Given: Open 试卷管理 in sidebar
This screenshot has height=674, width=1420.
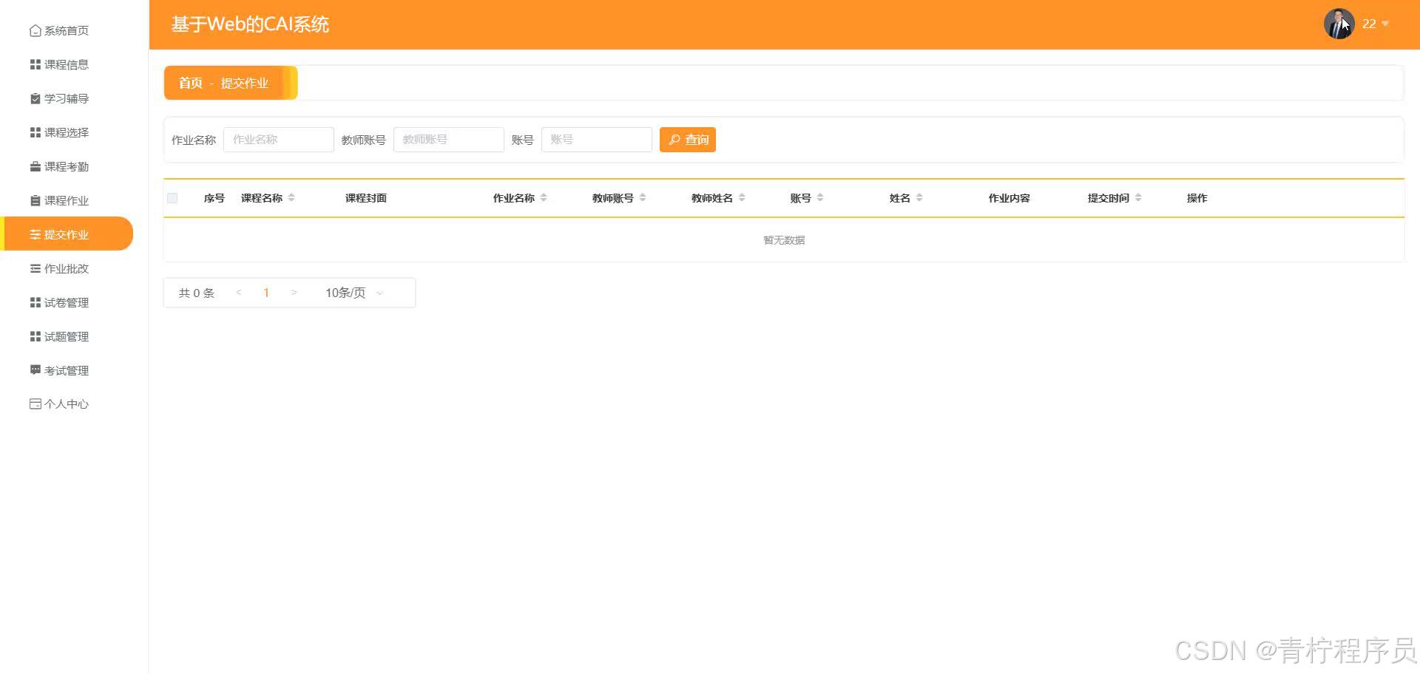Looking at the screenshot, I should [x=67, y=302].
